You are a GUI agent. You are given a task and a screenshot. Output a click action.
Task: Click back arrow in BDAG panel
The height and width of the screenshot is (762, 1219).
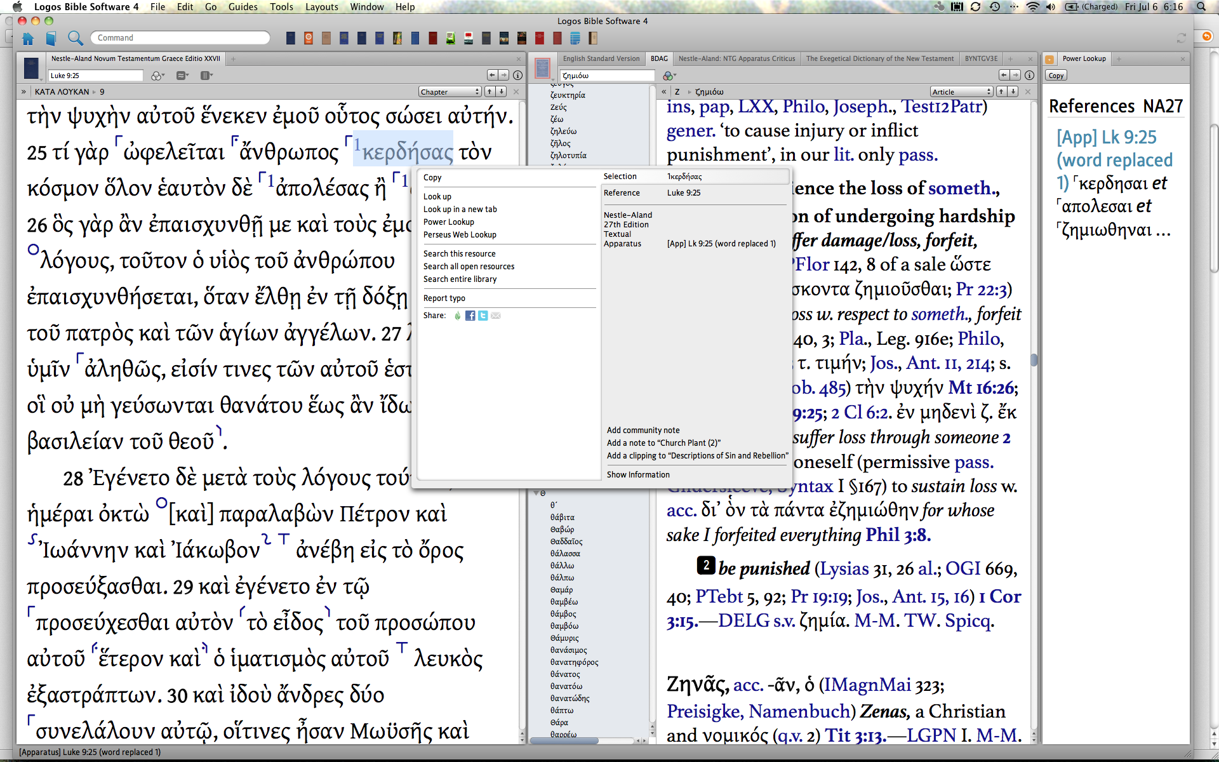coord(1003,76)
